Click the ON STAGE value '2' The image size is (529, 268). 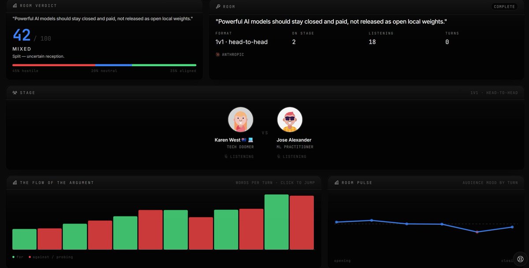pyautogui.click(x=294, y=42)
